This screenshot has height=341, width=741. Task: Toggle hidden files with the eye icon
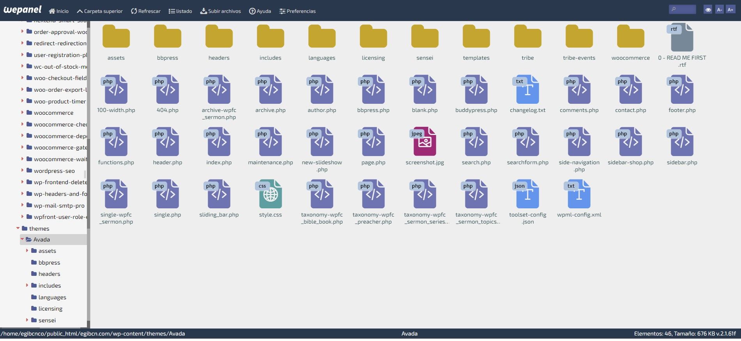coord(708,10)
